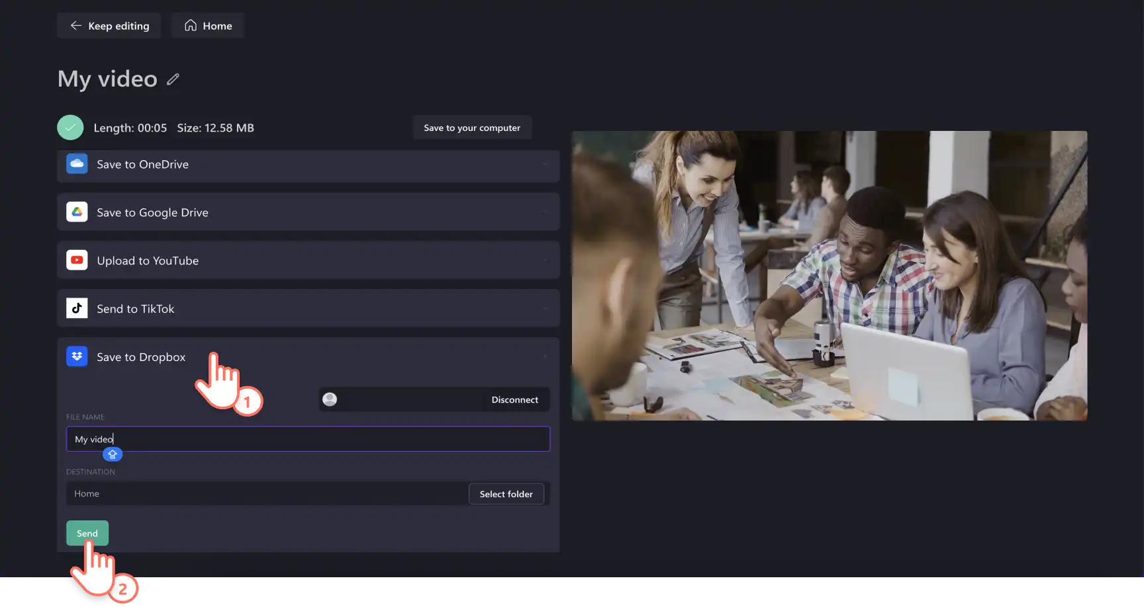The image size is (1144, 607).
Task: Click Save to your computer
Action: [x=472, y=128]
